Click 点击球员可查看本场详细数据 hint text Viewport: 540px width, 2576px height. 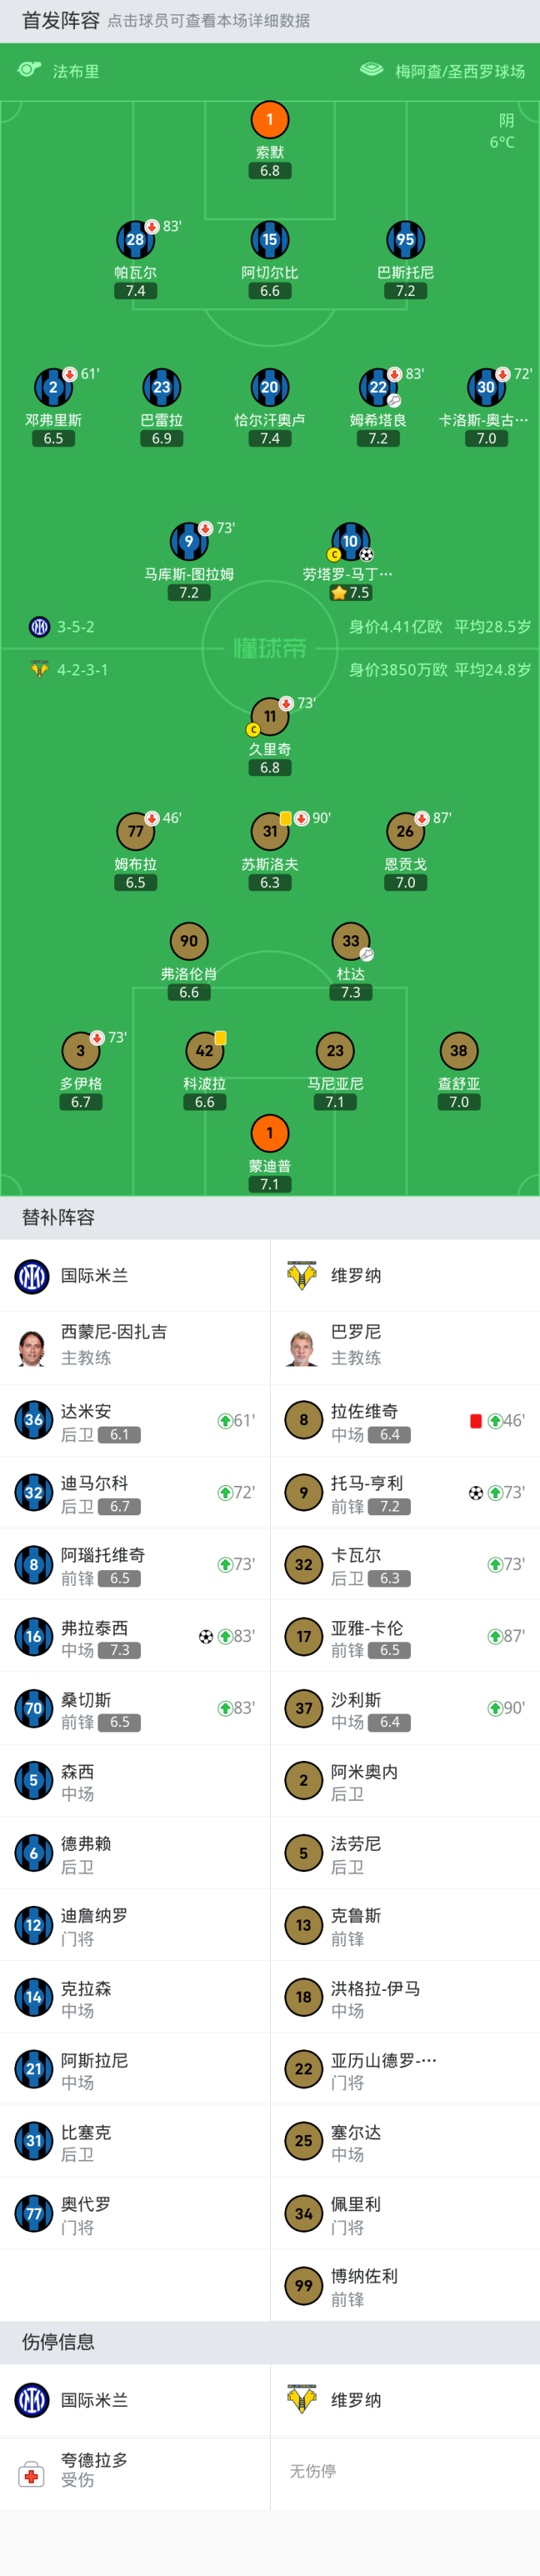pyautogui.click(x=208, y=21)
